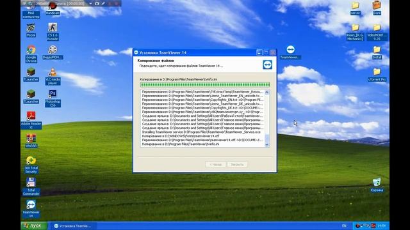Open the Mypal browser shortcut
This screenshot has width=410, height=230.
[31, 30]
